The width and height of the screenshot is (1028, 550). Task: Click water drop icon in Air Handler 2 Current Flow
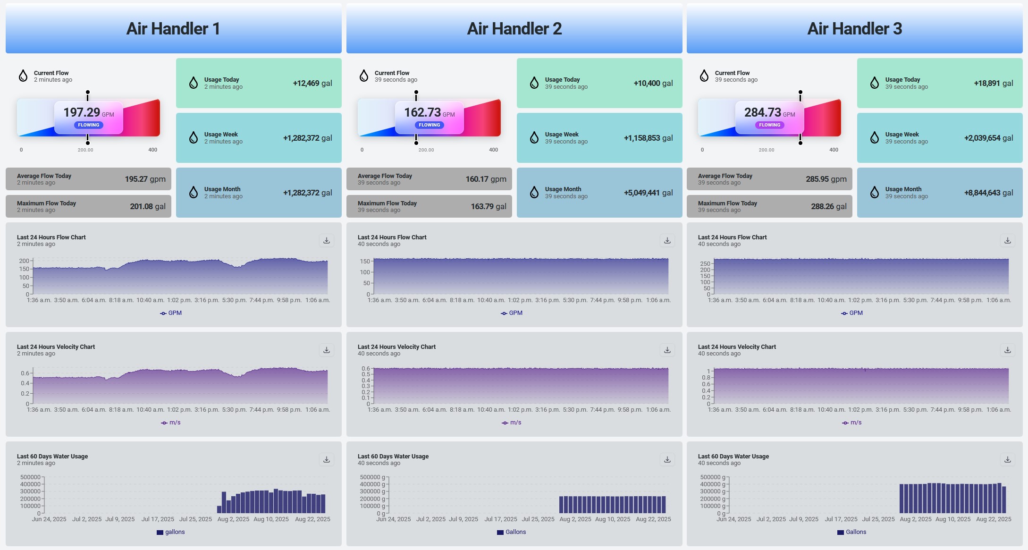pos(364,76)
